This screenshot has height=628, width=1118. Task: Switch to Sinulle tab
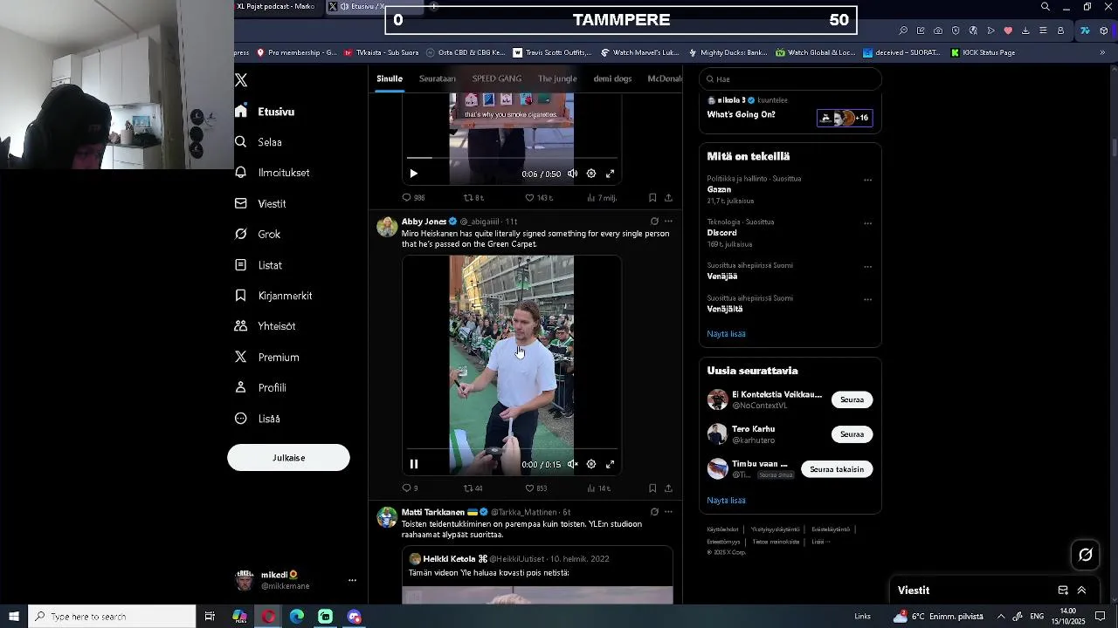click(390, 78)
